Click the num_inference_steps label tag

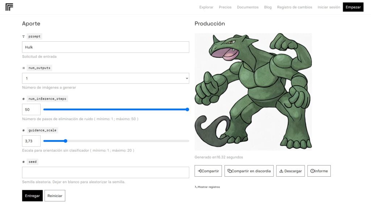47,99
